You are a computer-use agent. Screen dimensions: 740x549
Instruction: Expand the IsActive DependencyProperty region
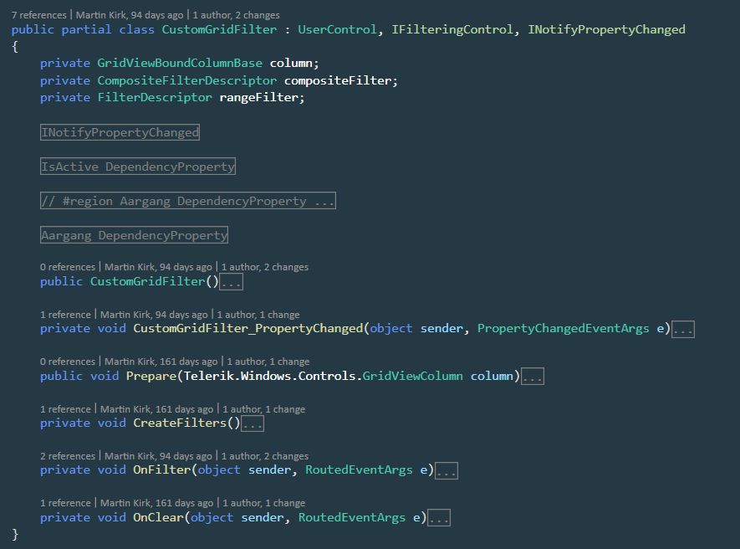pyautogui.click(x=138, y=167)
